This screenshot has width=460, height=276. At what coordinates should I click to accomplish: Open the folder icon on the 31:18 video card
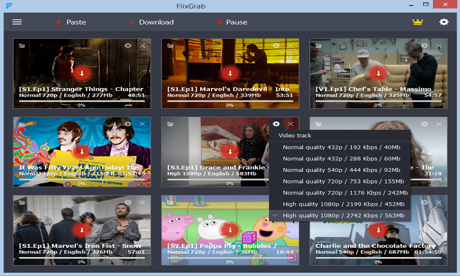tap(319, 124)
